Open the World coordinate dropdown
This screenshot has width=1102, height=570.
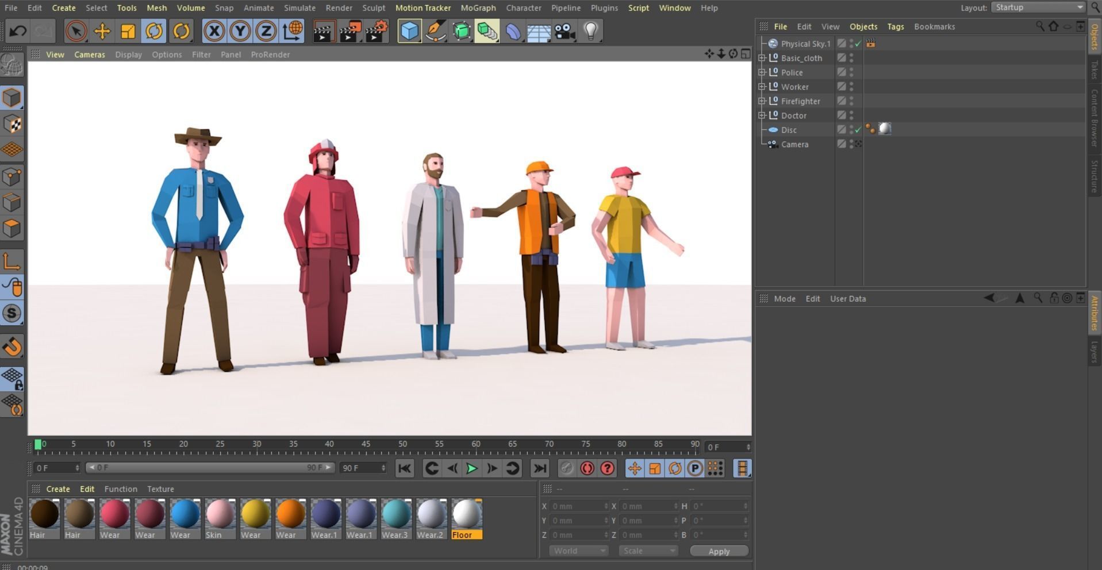578,550
